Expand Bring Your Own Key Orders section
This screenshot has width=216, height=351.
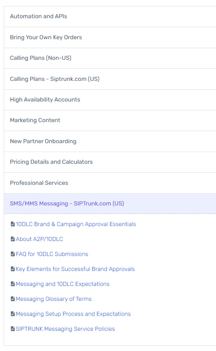click(x=110, y=37)
